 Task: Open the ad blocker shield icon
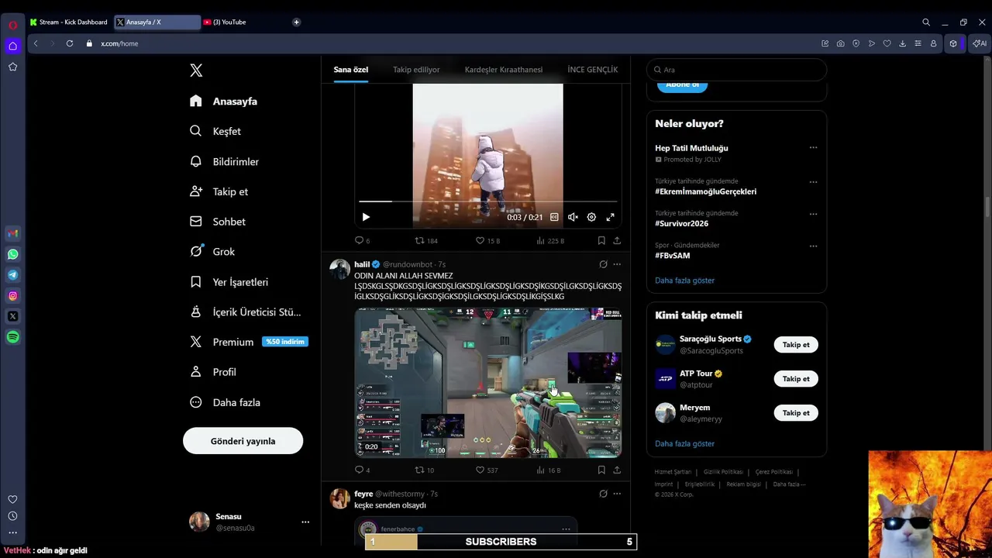(856, 43)
